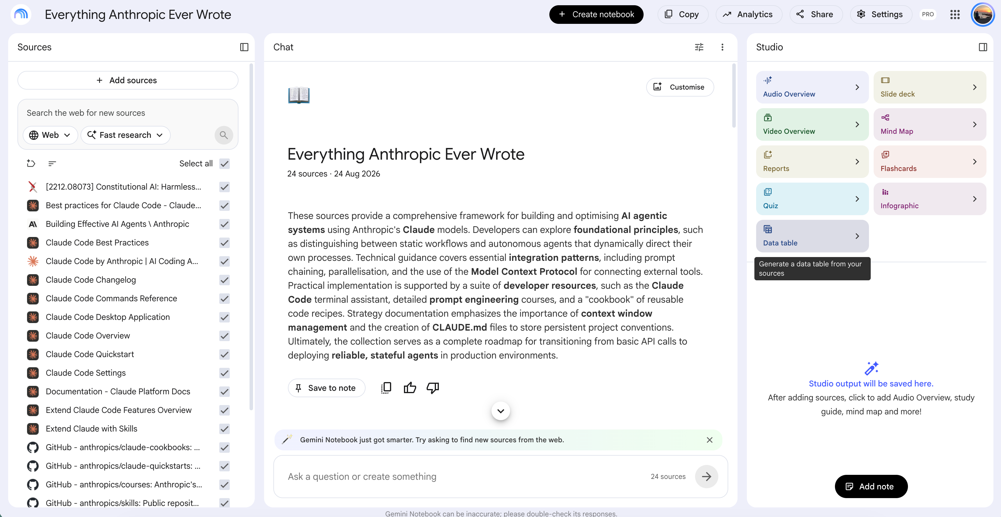
Task: Open the Fast research mode dropdown
Action: pyautogui.click(x=125, y=135)
